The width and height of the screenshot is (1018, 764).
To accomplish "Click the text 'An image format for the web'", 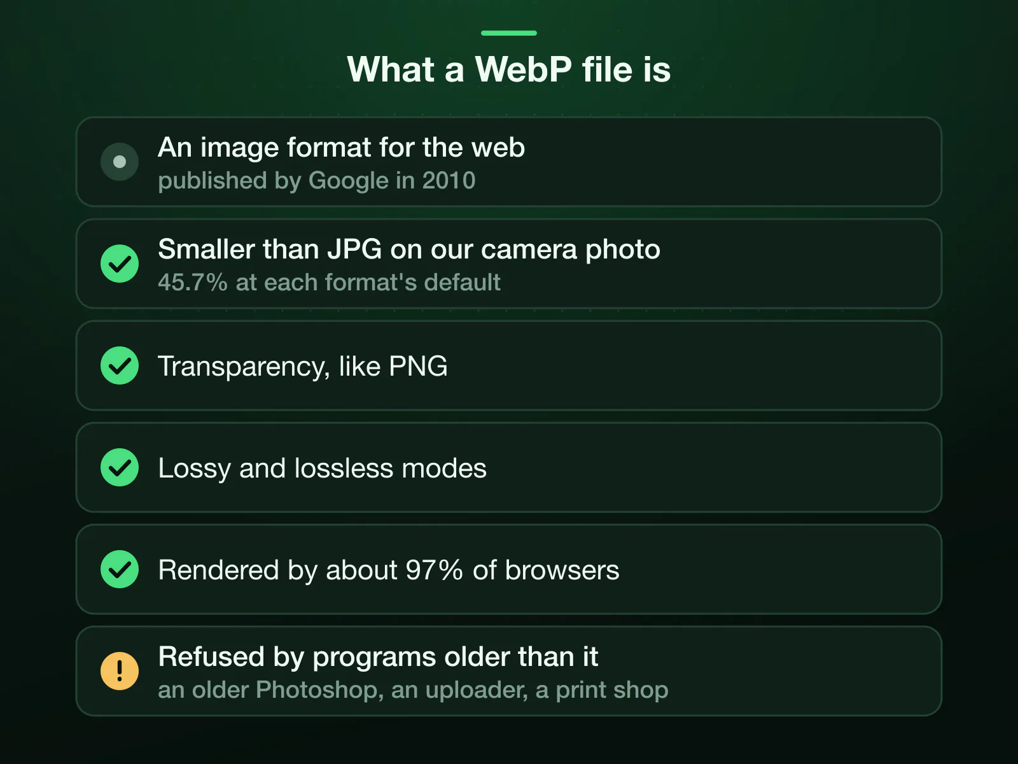I will tap(341, 148).
